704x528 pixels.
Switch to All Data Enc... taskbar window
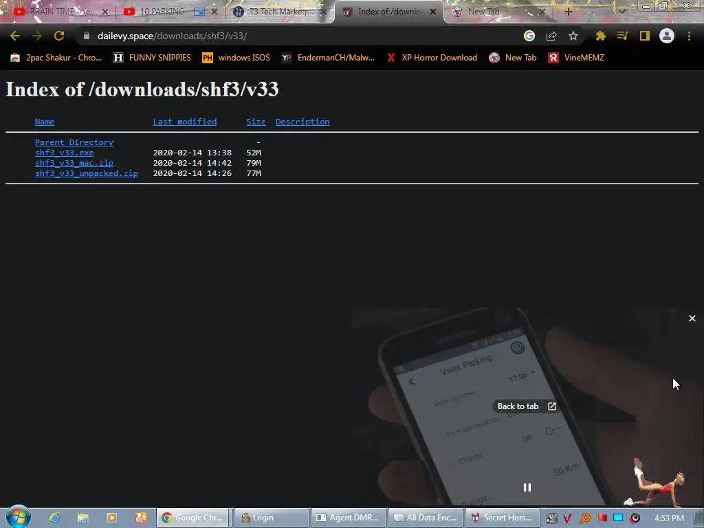coord(426,518)
